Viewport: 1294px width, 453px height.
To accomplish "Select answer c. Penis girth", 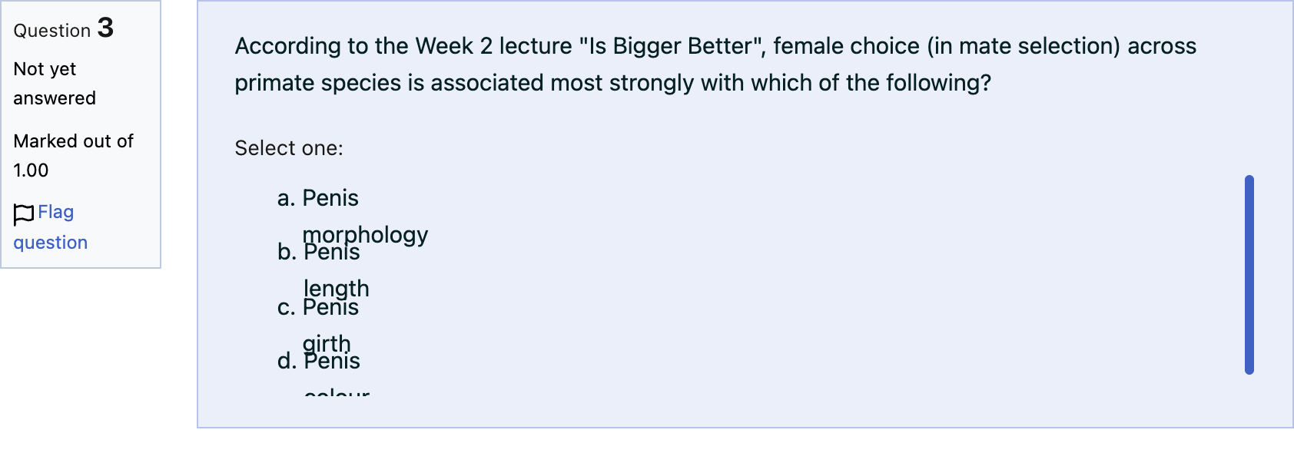I will [319, 326].
